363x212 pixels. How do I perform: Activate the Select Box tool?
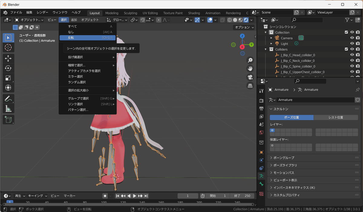pos(8,38)
